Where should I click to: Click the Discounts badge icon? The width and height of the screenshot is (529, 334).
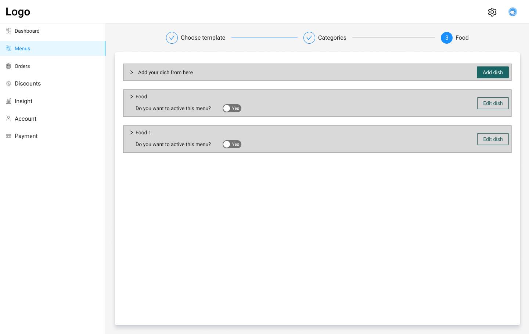8,84
